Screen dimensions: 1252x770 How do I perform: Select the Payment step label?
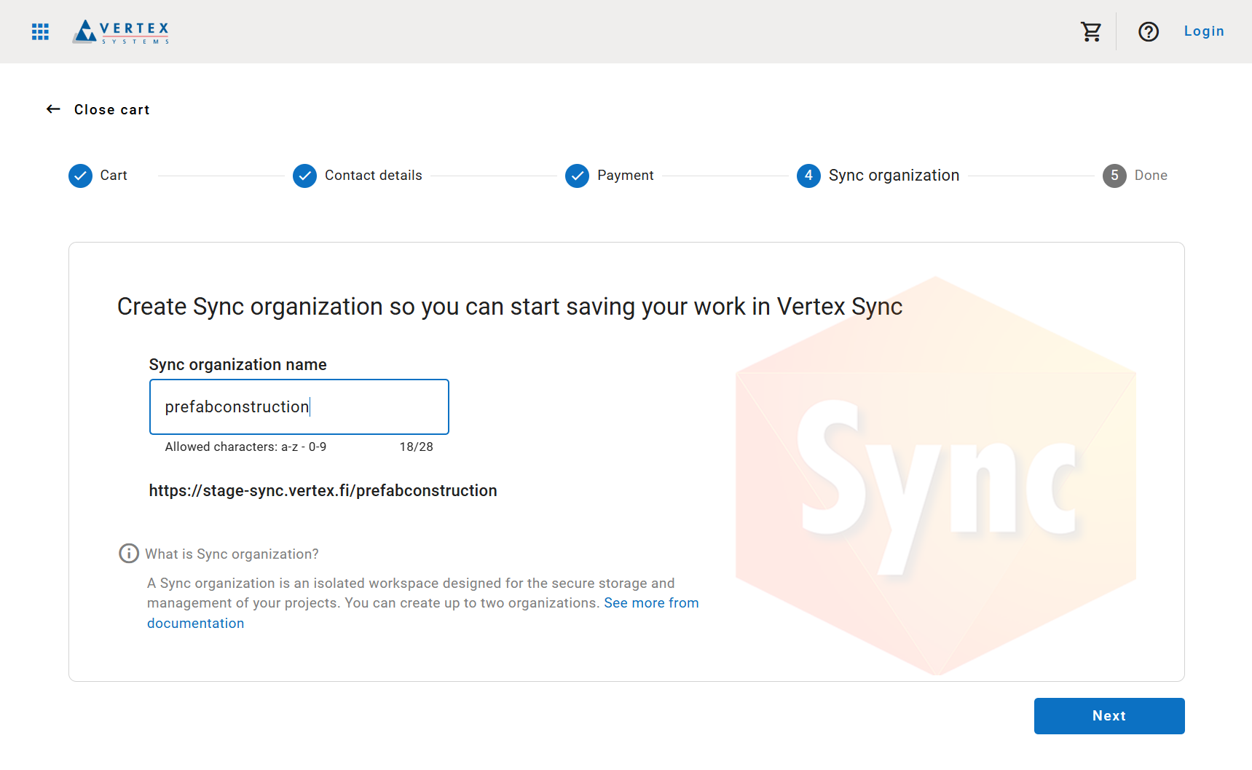pyautogui.click(x=625, y=176)
